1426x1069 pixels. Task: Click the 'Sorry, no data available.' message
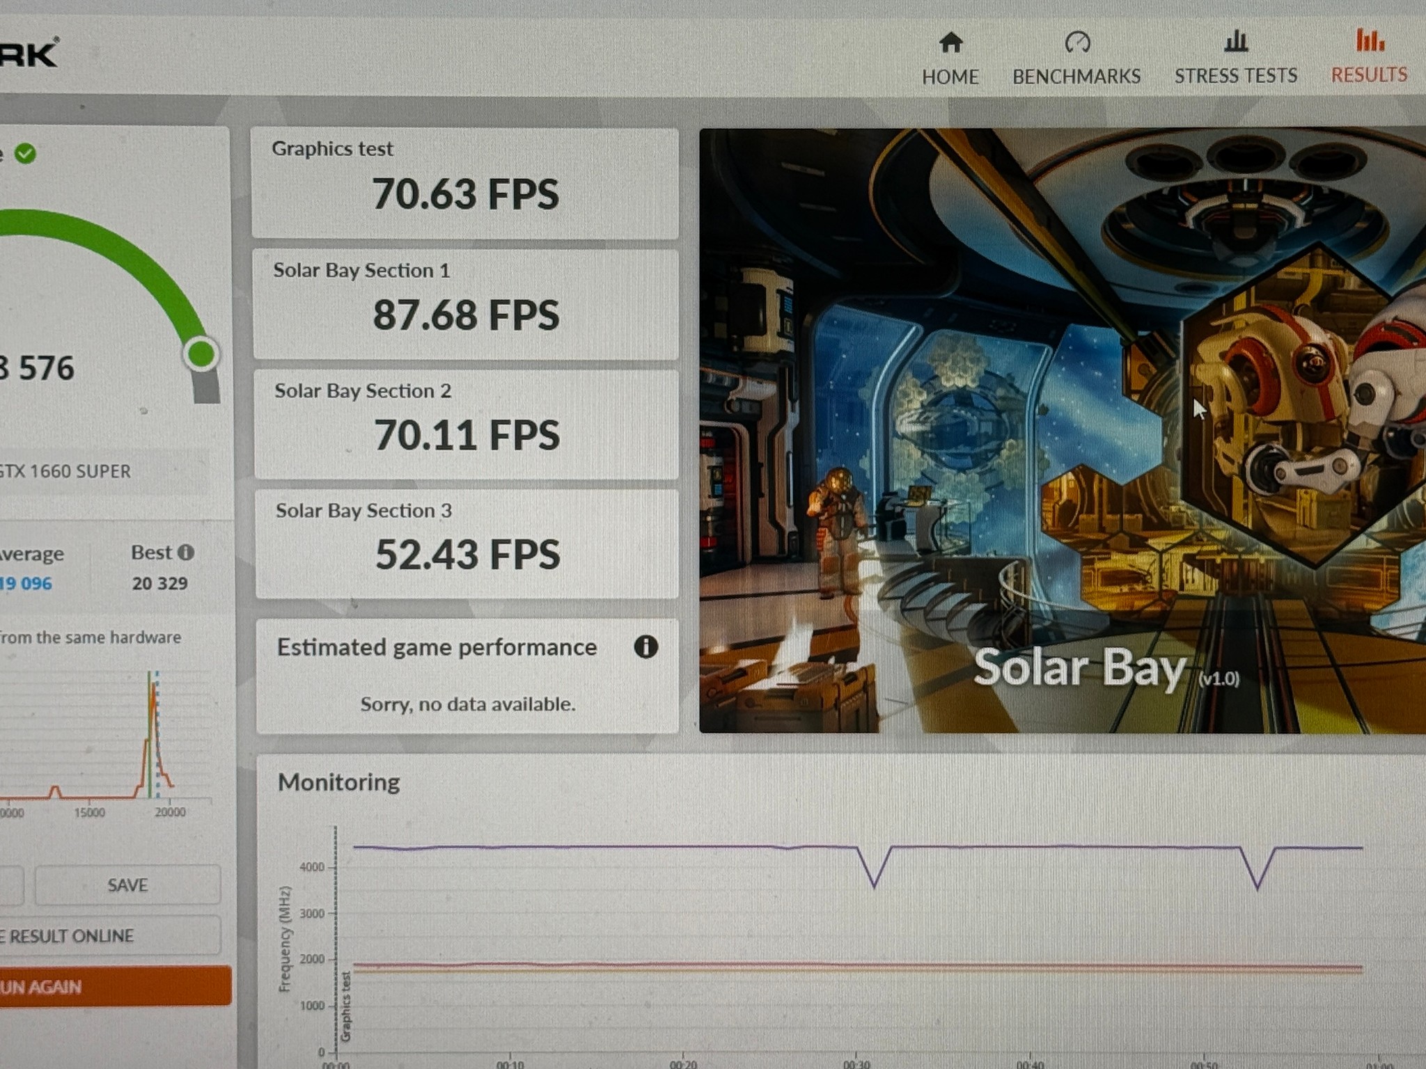(x=468, y=704)
